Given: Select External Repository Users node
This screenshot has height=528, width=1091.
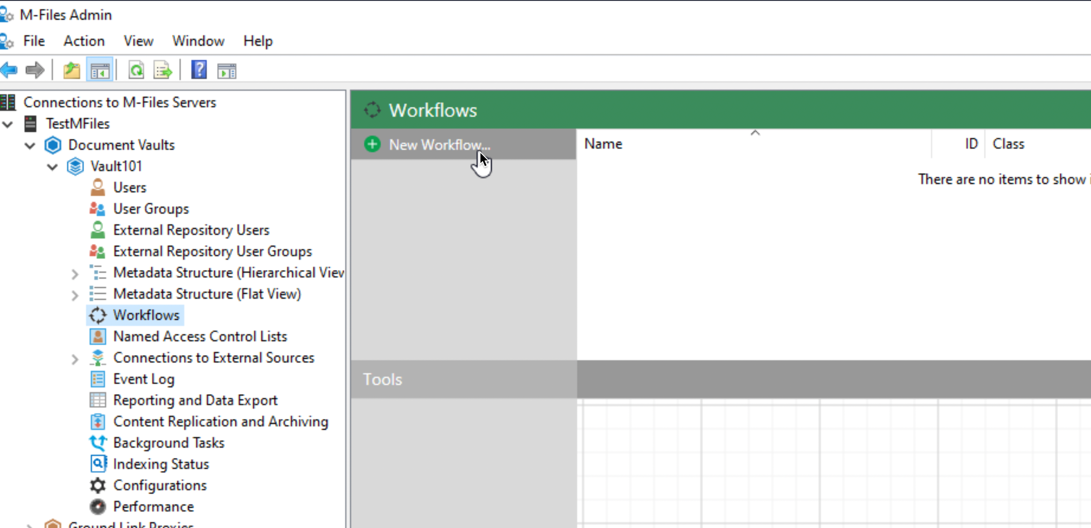Looking at the screenshot, I should click(191, 230).
